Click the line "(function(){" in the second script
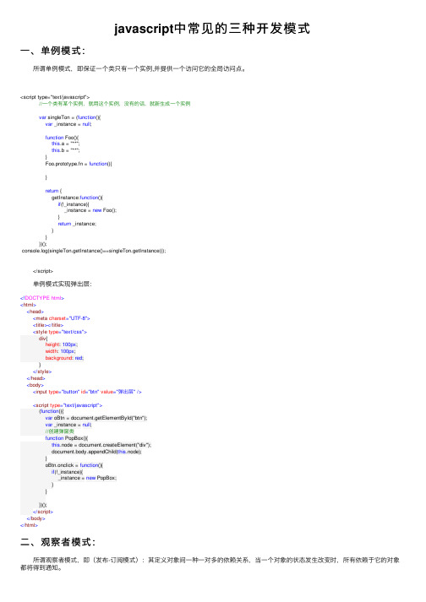Viewport: 426px width, 602px height. pos(51,411)
